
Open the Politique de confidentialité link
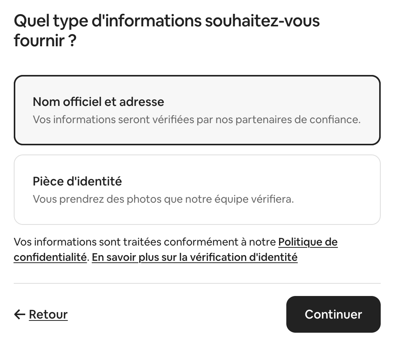click(x=308, y=242)
